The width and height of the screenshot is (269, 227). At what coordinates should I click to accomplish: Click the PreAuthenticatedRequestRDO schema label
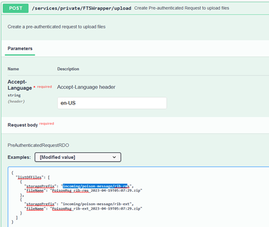tap(38, 145)
